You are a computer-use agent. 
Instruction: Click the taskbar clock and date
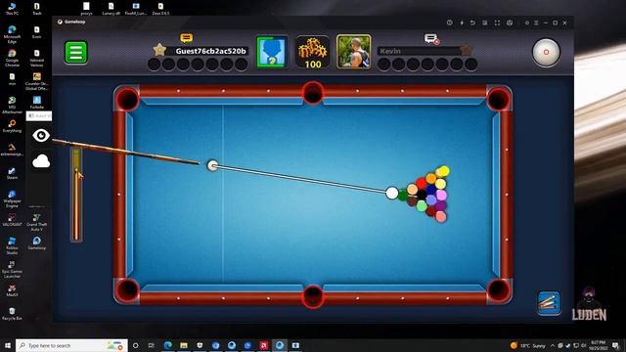pos(598,345)
